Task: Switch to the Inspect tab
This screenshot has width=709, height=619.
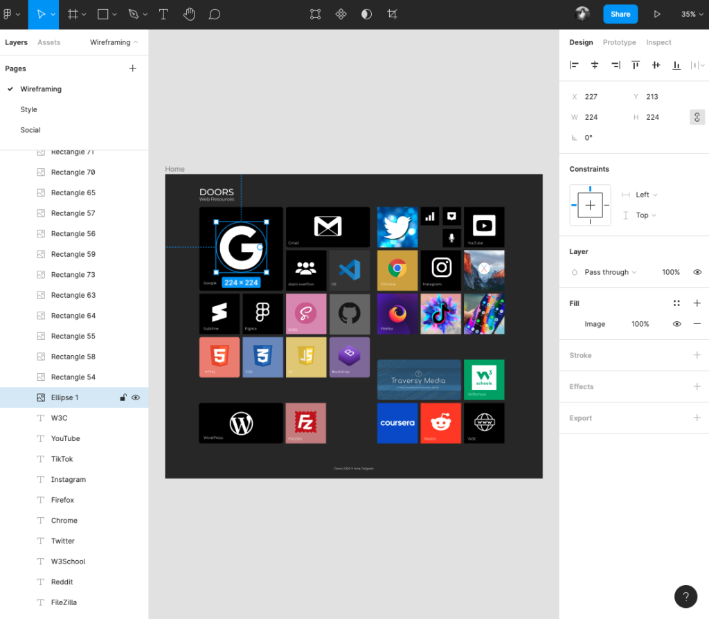Action: point(658,42)
